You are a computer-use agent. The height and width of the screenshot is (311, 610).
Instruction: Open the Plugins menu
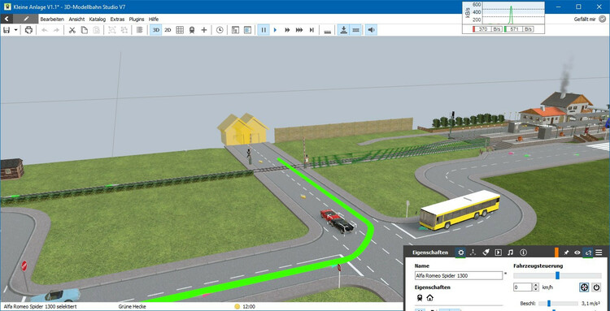(x=137, y=19)
